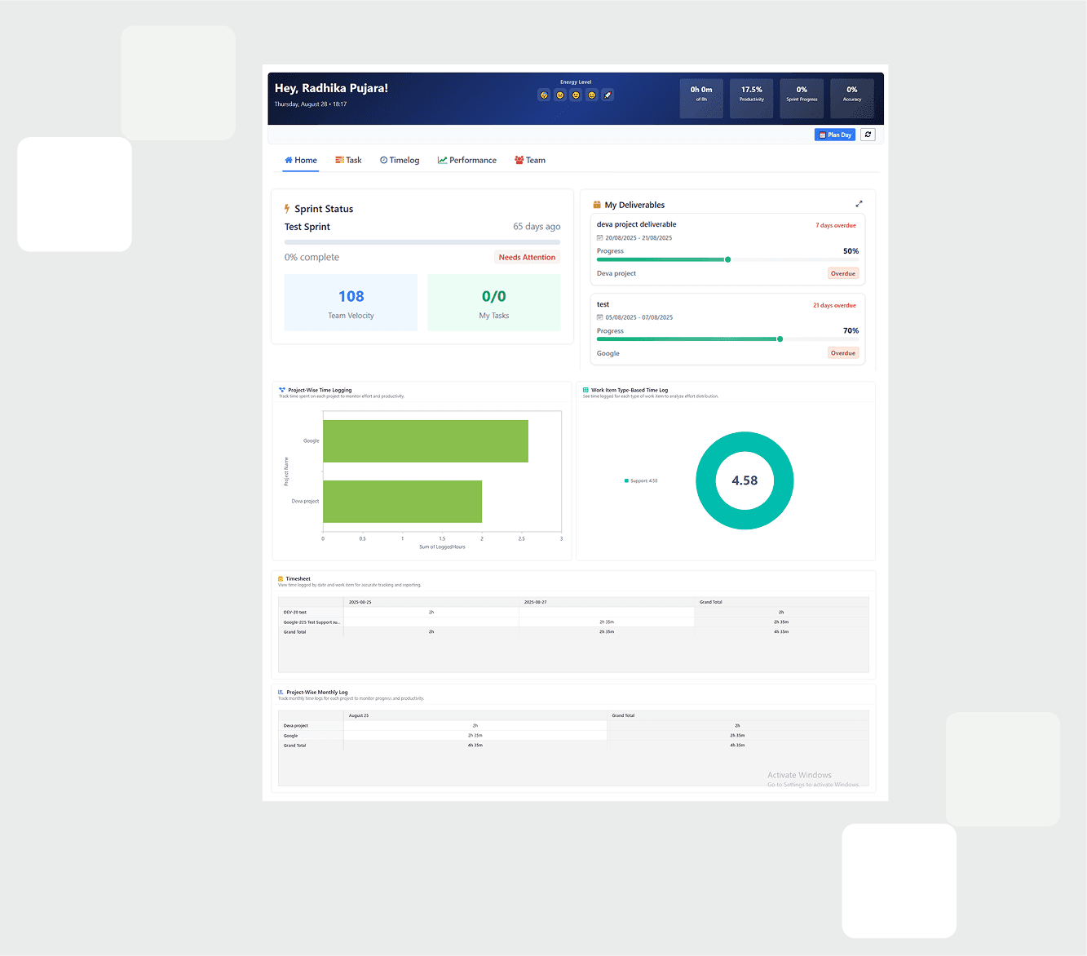Click the deva project deliverable title
Image resolution: width=1087 pixels, height=956 pixels.
[637, 224]
